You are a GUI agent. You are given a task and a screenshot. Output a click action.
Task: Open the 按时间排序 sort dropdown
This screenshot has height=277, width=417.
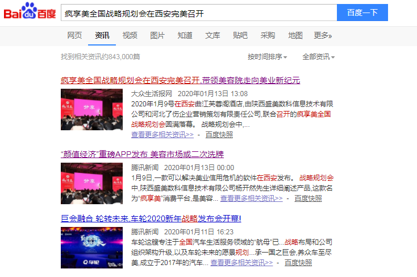267,57
